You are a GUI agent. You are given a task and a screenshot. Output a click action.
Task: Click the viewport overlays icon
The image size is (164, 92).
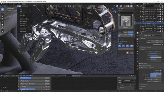pos(121,6)
